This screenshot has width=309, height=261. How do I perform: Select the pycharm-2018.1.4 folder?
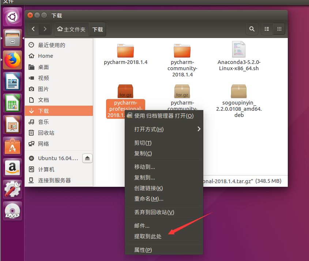125,54
